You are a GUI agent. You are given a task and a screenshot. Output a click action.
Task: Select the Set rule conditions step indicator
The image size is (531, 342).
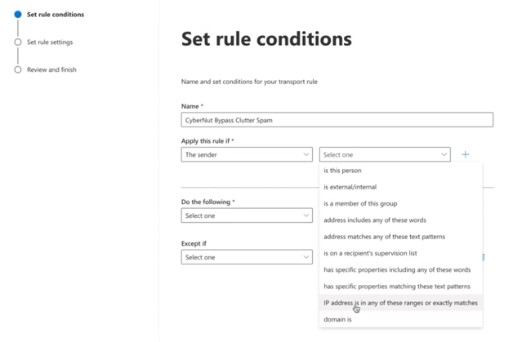18,15
